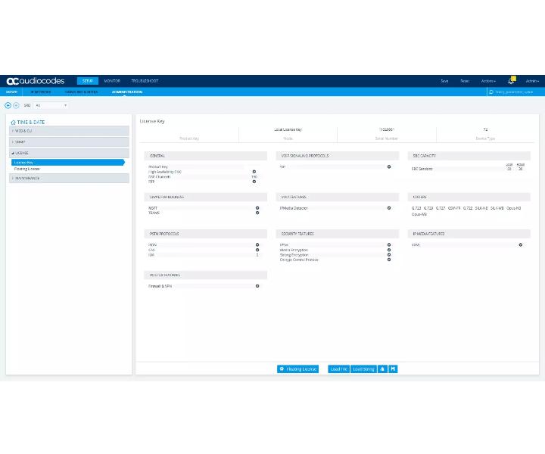Click the License Key page title
The width and height of the screenshot is (545, 454).
point(152,121)
